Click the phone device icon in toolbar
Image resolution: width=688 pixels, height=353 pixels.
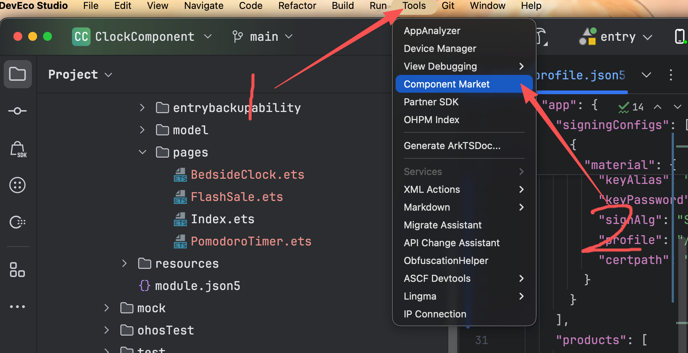(x=679, y=36)
